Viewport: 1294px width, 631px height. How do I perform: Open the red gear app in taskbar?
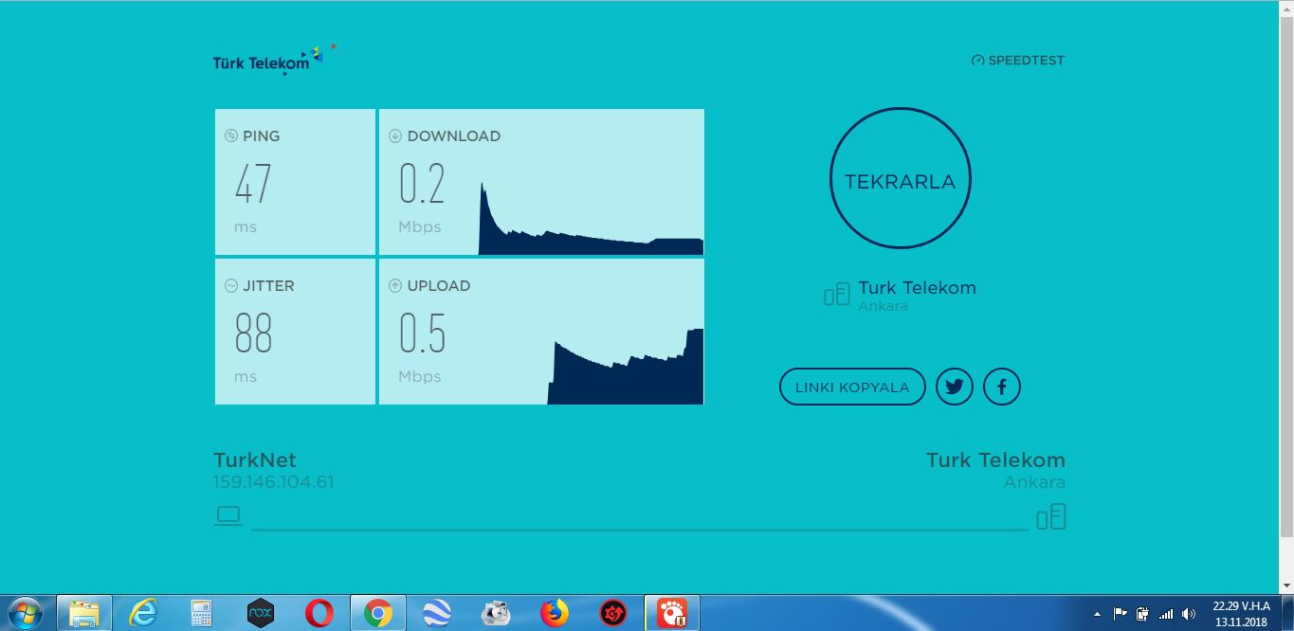point(613,613)
